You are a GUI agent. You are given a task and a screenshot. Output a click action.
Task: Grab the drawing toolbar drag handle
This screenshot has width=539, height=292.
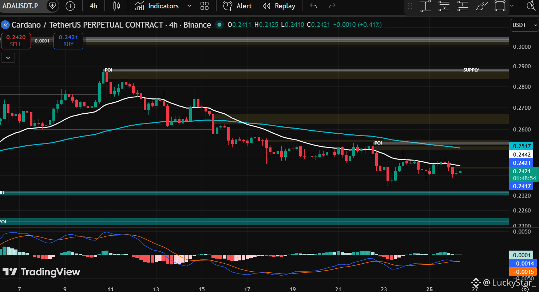410,6
